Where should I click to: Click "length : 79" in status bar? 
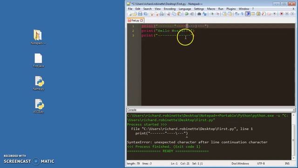pos(133,163)
